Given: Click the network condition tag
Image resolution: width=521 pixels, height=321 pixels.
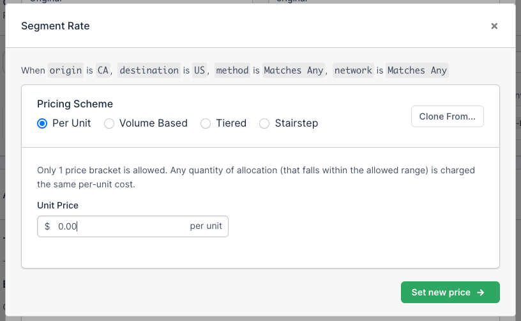Looking at the screenshot, I should pyautogui.click(x=352, y=70).
